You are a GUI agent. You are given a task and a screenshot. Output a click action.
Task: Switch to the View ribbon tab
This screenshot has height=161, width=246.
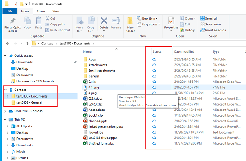coord(56,11)
